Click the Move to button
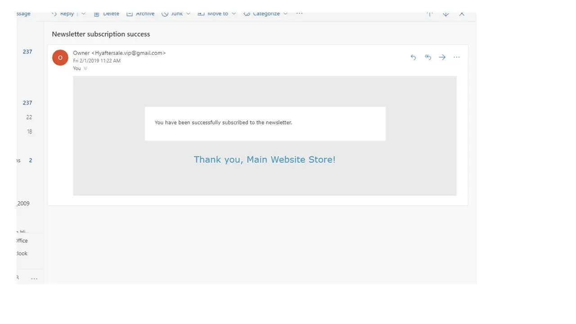The height and width of the screenshot is (324, 576). click(x=213, y=13)
